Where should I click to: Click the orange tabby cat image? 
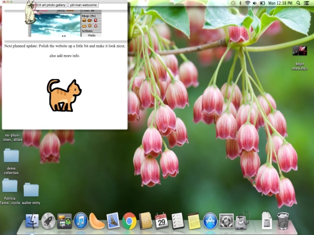[x=64, y=96]
